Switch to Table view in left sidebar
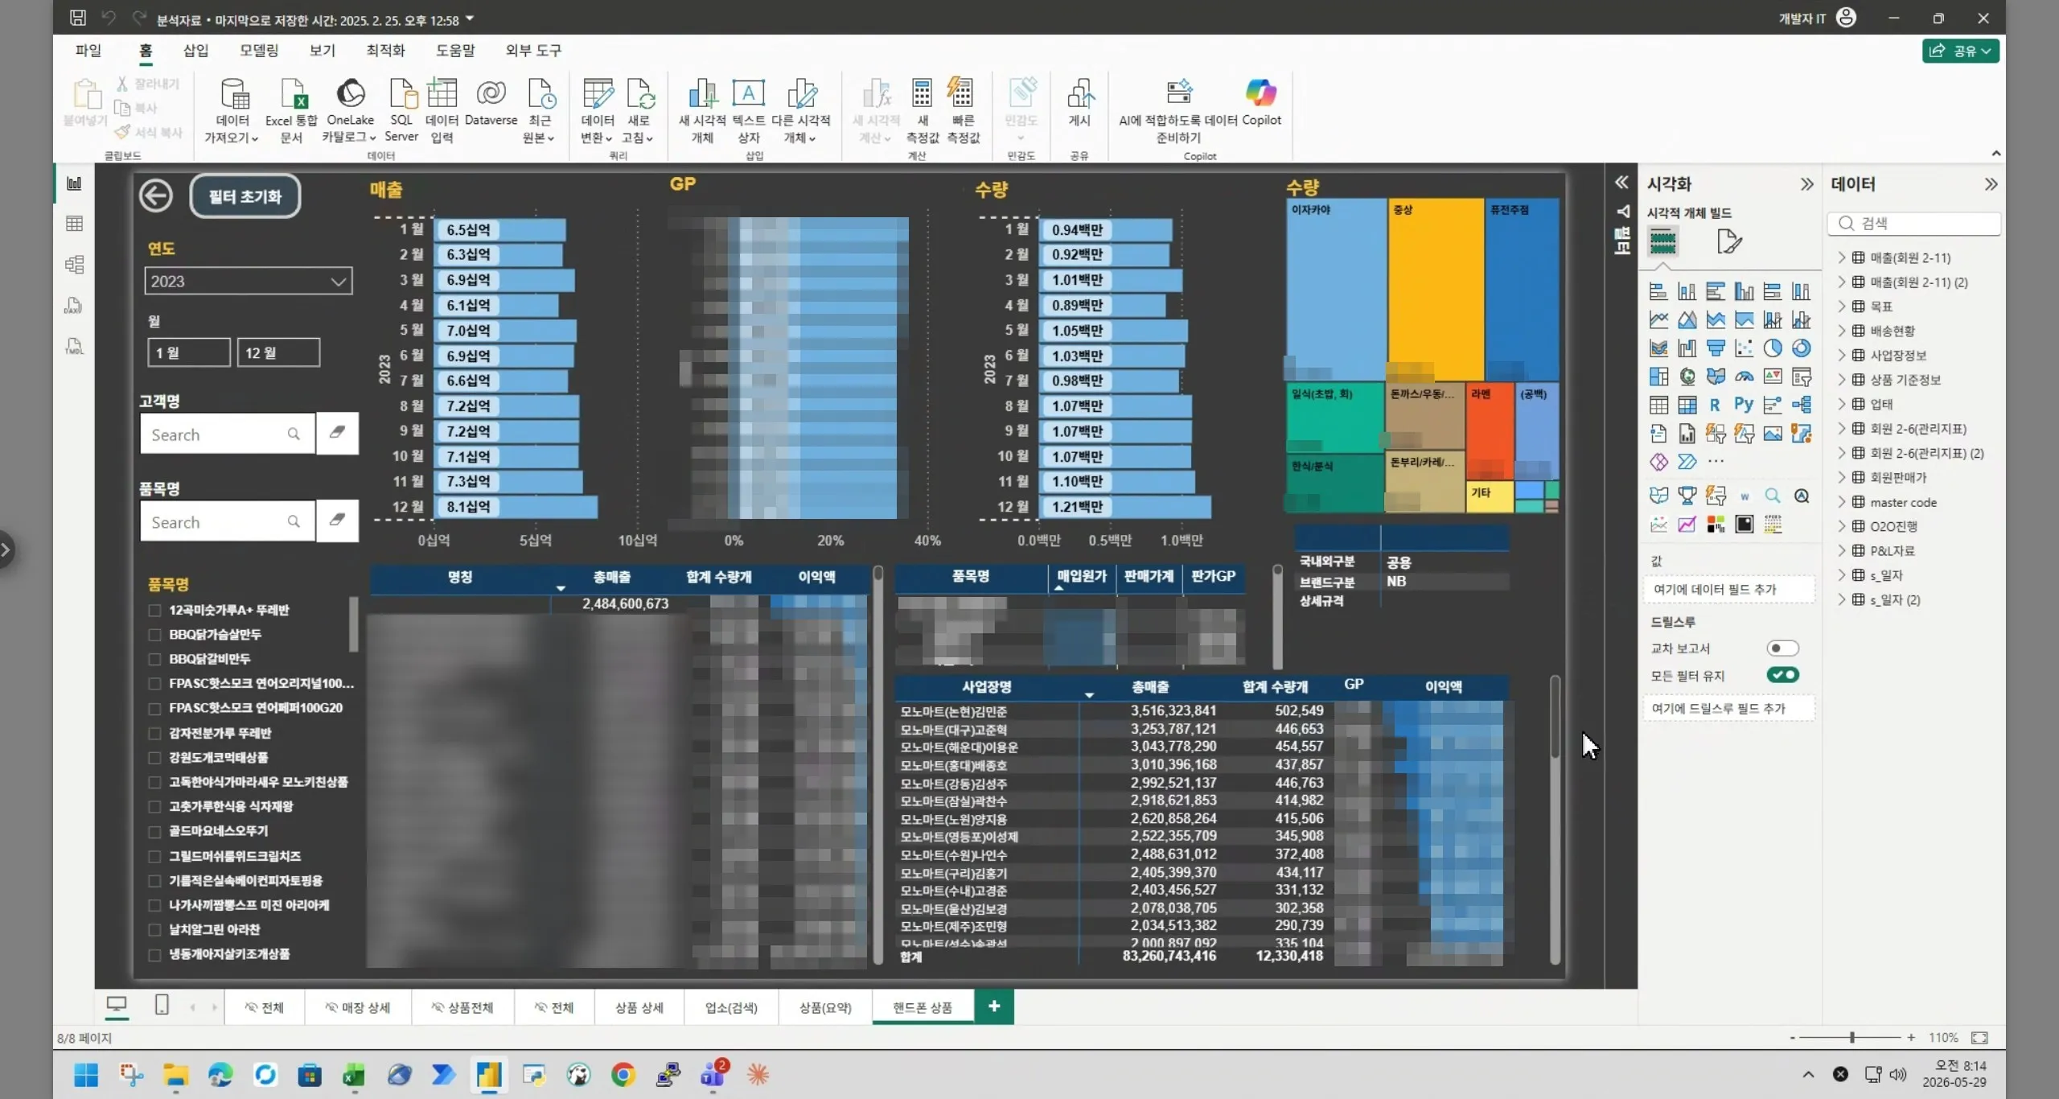Viewport: 2059px width, 1099px height. coord(74,224)
